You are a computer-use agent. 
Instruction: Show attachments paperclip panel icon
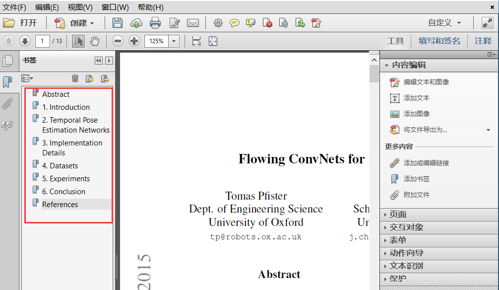(x=7, y=104)
